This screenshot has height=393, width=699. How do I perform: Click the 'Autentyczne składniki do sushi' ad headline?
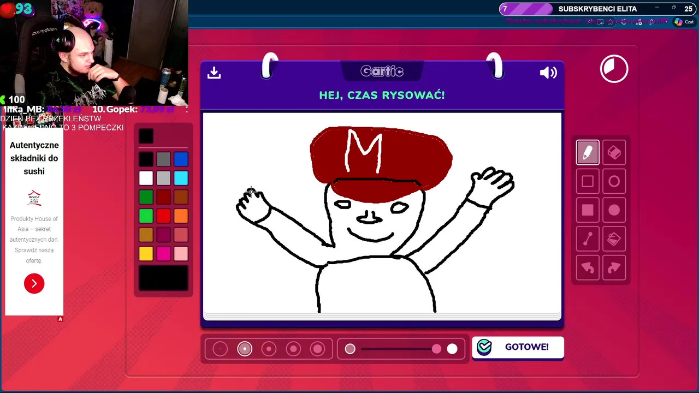tap(34, 158)
